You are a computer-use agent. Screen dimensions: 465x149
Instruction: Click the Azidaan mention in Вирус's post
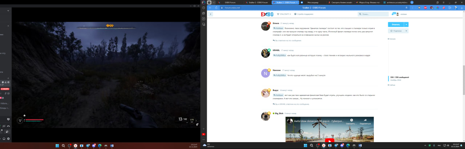(279, 95)
